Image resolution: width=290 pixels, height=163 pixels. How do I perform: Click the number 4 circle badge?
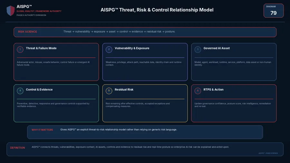tap(20, 91)
